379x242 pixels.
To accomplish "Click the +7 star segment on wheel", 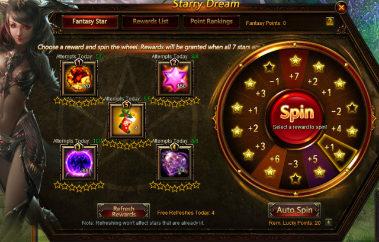I will (x=294, y=67).
